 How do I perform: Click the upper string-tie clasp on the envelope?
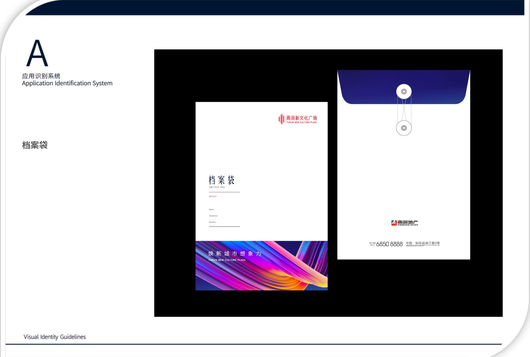point(404,91)
